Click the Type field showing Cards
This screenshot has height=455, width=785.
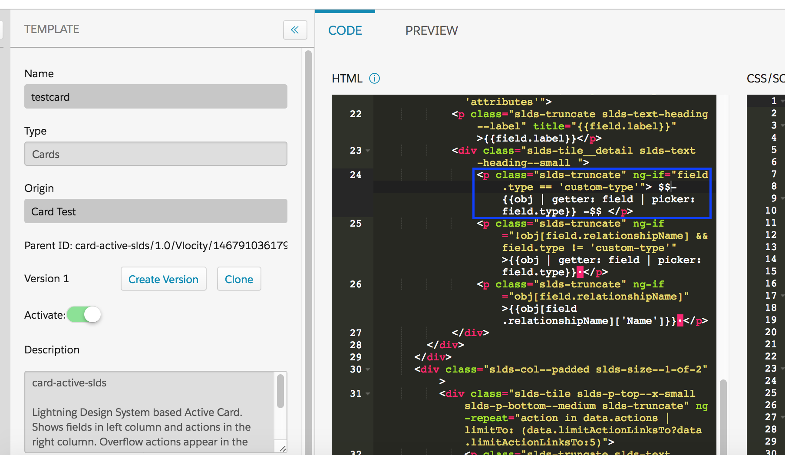coord(156,154)
